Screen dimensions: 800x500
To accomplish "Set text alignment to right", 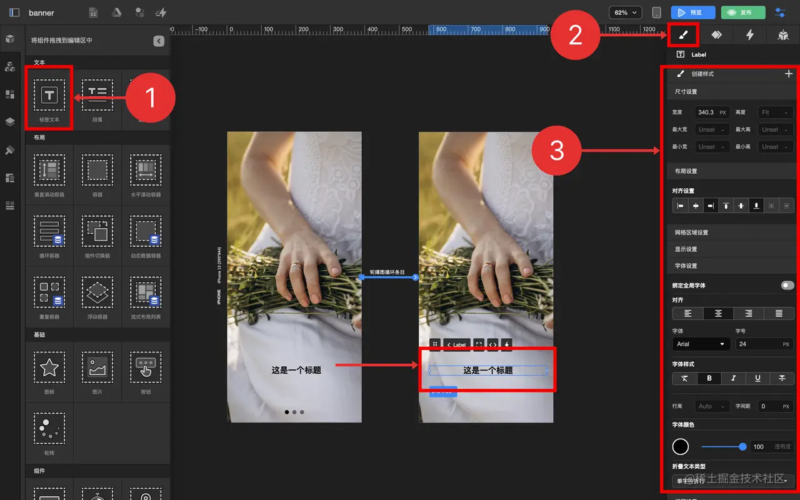I will [x=749, y=313].
